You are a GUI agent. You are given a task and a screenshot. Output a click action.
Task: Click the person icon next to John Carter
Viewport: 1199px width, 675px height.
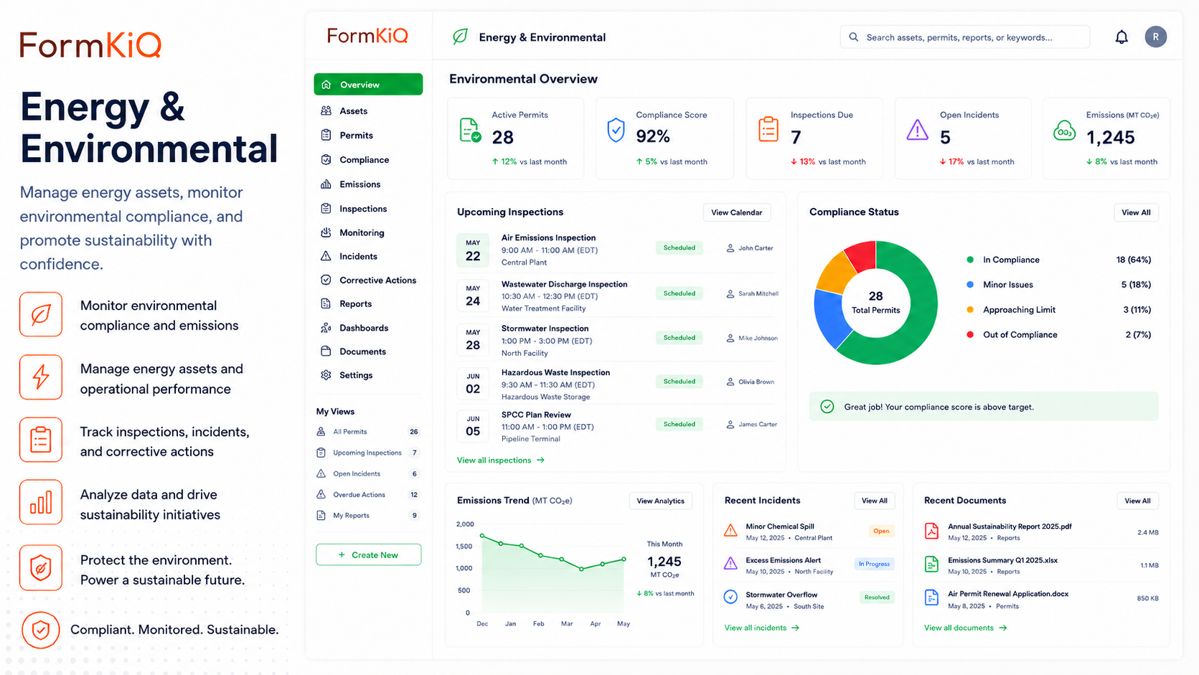[730, 248]
